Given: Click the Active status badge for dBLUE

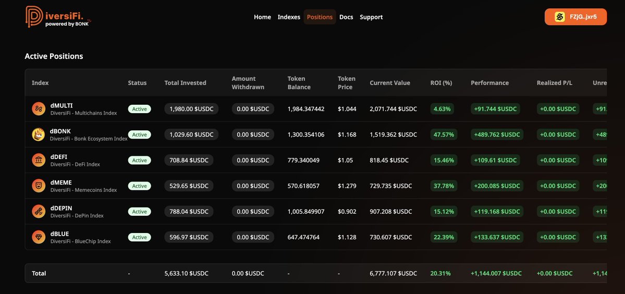Looking at the screenshot, I should point(140,237).
